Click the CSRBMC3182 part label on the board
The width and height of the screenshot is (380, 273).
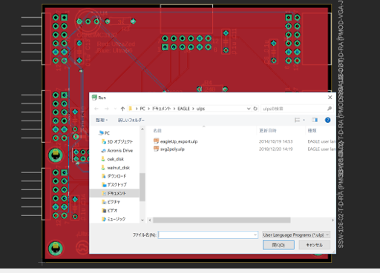click(x=96, y=35)
